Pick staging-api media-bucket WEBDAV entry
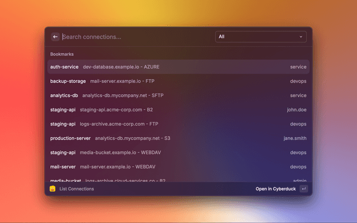 [x=178, y=153]
